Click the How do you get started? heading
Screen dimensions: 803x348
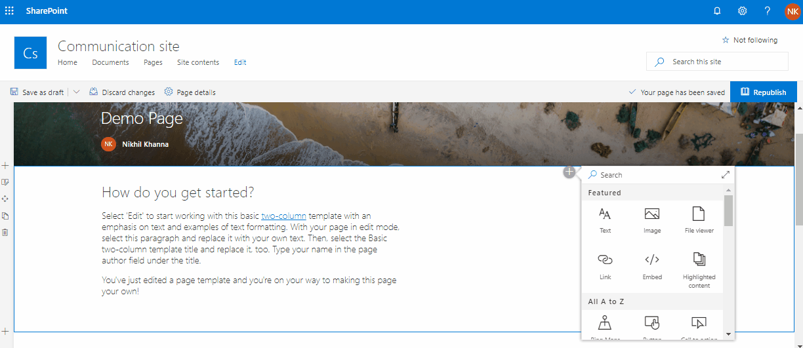(x=178, y=193)
